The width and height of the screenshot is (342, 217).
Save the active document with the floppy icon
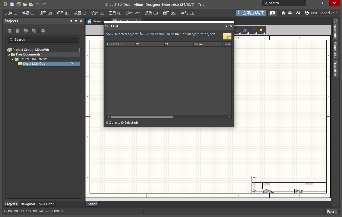click(x=12, y=4)
